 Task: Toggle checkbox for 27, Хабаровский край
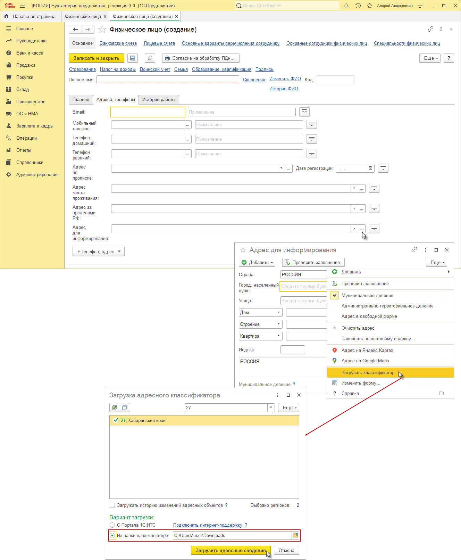coord(116,420)
